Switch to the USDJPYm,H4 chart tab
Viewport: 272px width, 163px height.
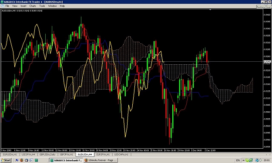point(28,154)
